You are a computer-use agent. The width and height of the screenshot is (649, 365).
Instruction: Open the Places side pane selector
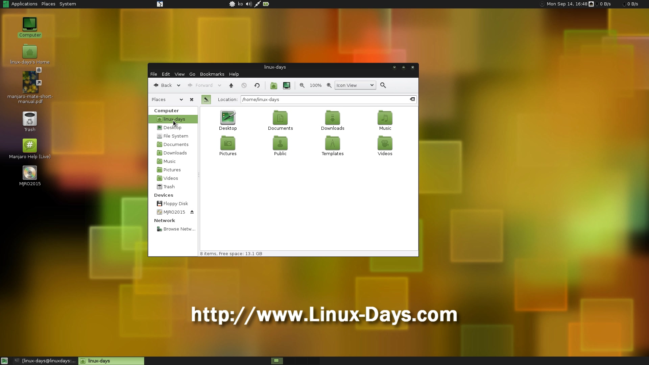point(167,100)
